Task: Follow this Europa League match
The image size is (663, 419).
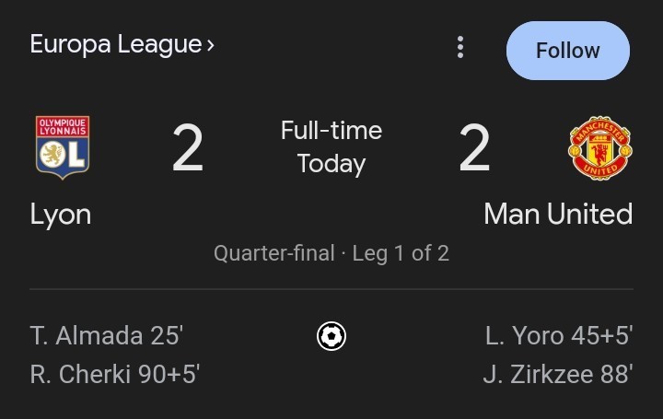Action: pyautogui.click(x=568, y=51)
